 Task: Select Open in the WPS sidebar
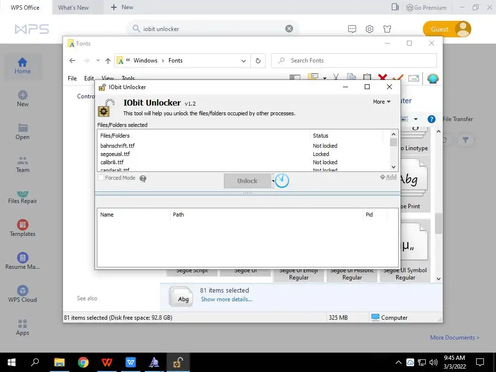[22, 132]
